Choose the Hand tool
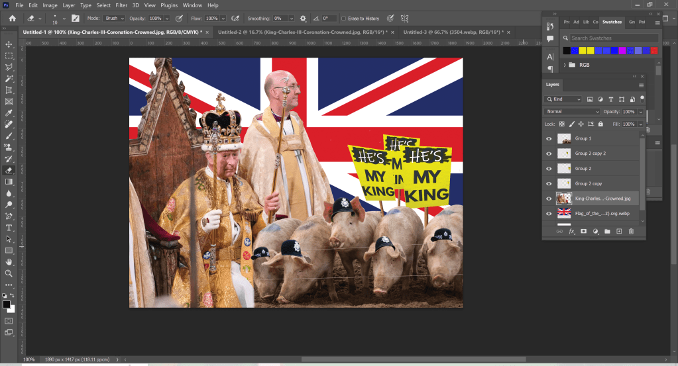This screenshot has width=678, height=366. point(9,261)
